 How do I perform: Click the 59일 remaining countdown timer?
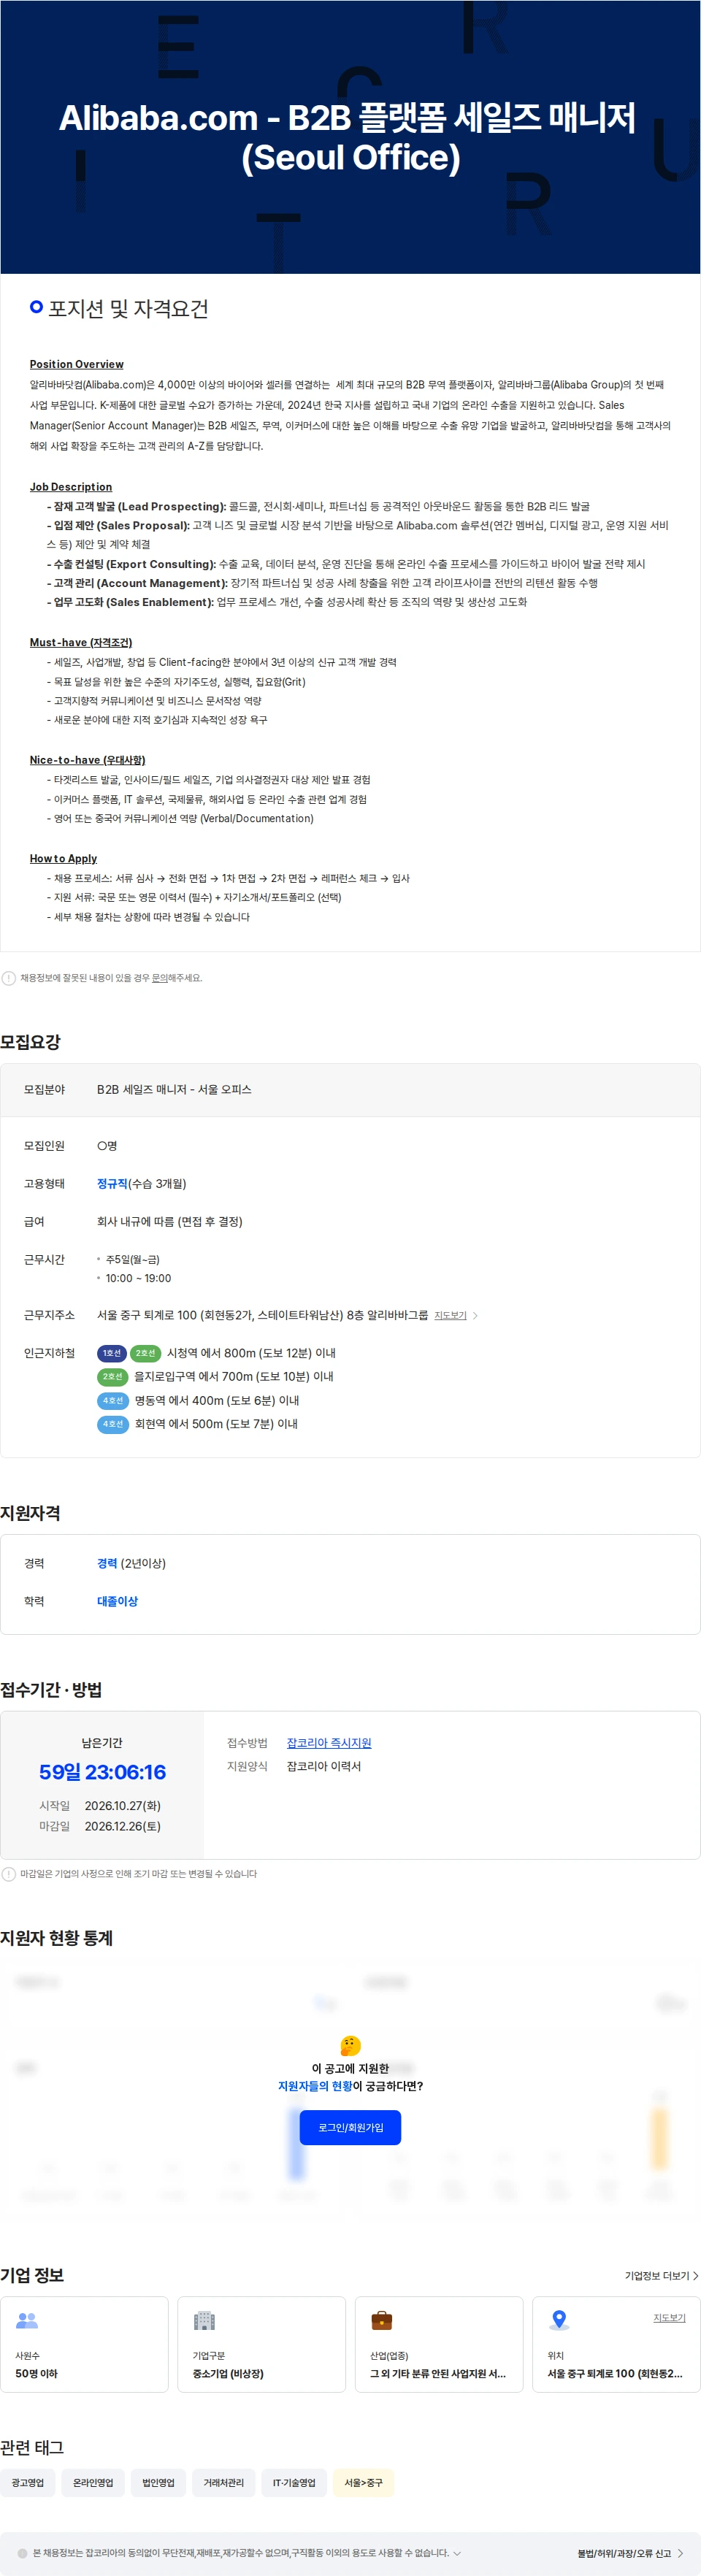click(x=102, y=1773)
